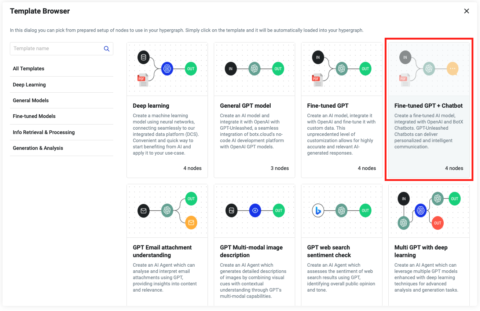Click the red OUT node in Multi GPT template
Viewport: 480px width, 311px height.
point(437,223)
